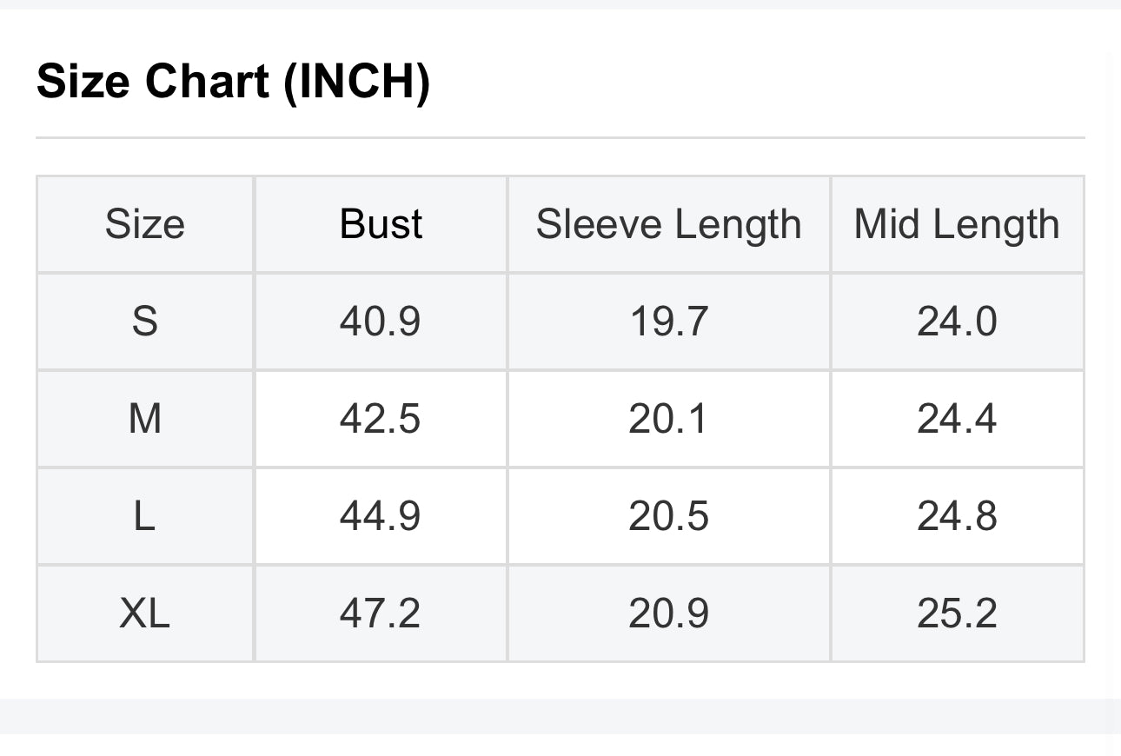
Task: Select the 25.2 mid length for XL
Action: click(x=957, y=613)
